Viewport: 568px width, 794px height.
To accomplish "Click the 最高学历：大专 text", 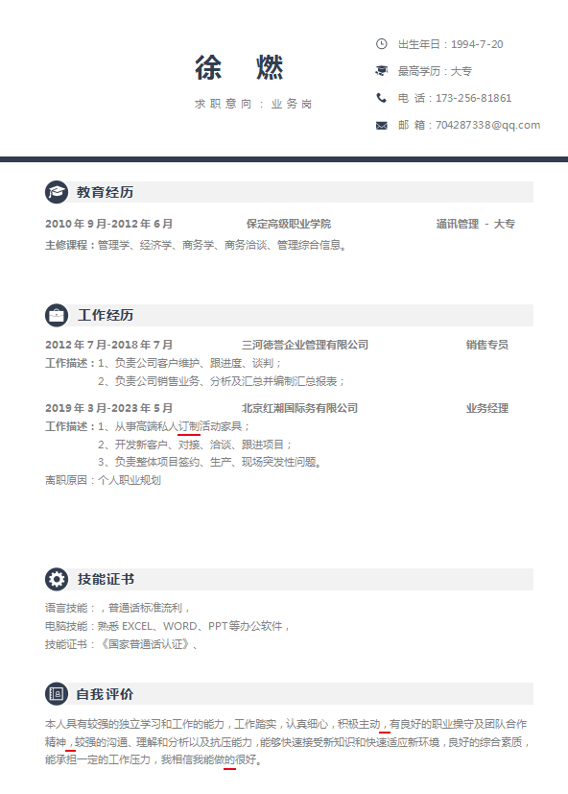I will click(435, 71).
